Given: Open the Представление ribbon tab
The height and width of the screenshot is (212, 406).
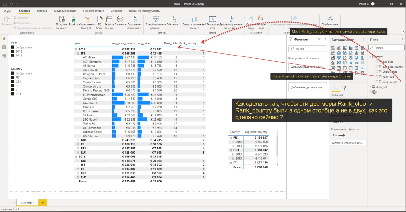Looking at the screenshot, I should pyautogui.click(x=94, y=11).
